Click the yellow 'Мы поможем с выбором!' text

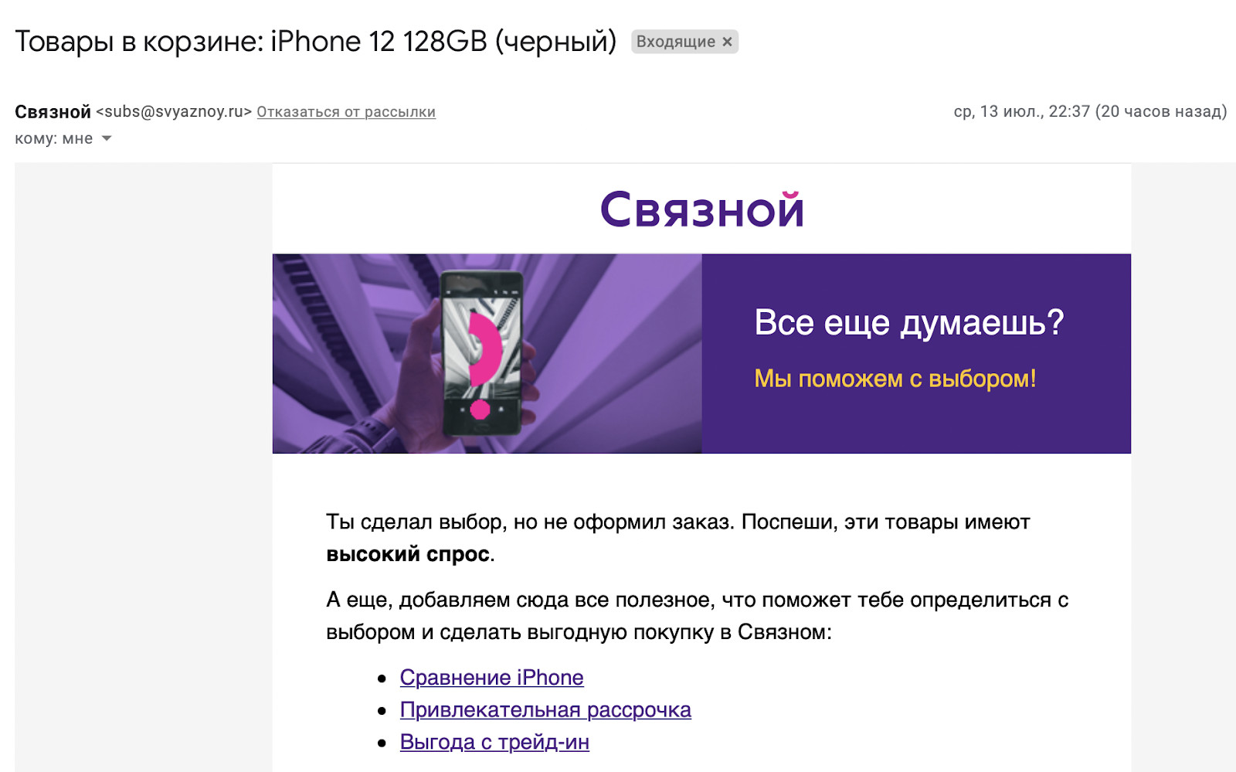pyautogui.click(x=895, y=379)
